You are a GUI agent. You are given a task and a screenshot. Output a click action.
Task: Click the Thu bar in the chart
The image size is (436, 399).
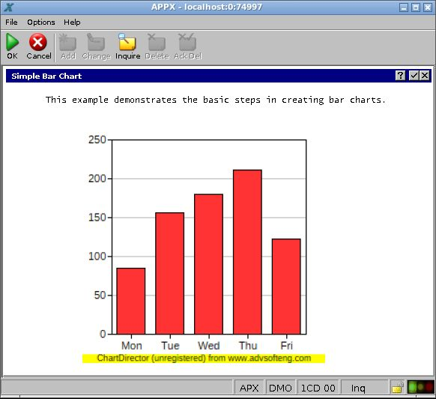(x=247, y=252)
